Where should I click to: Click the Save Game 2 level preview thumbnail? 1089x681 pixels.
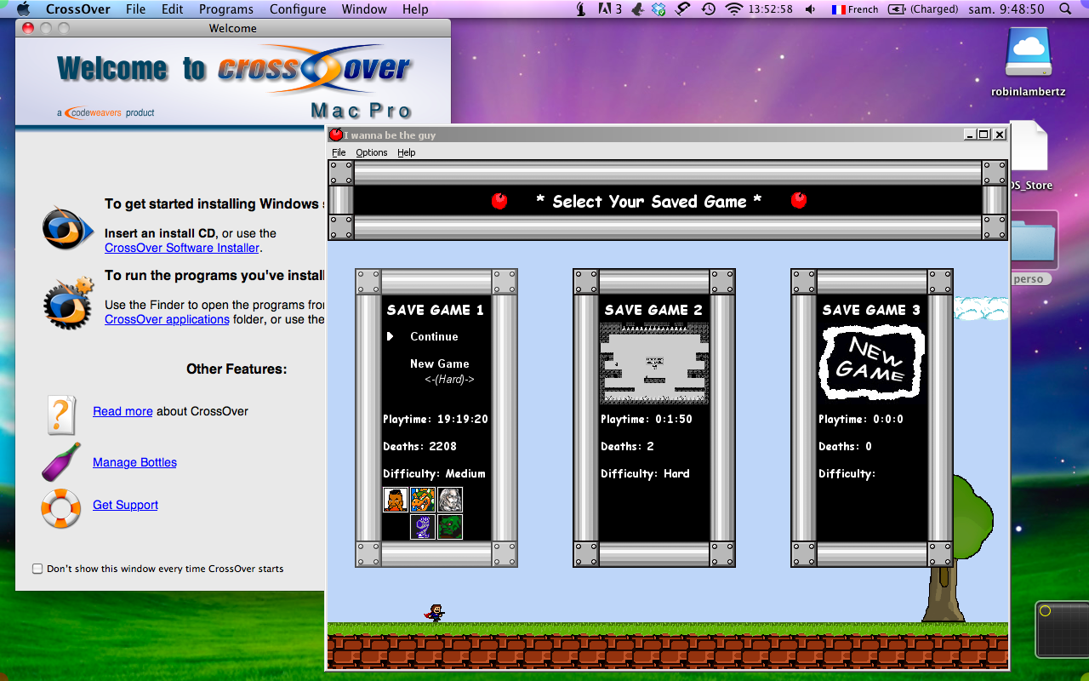[653, 363]
